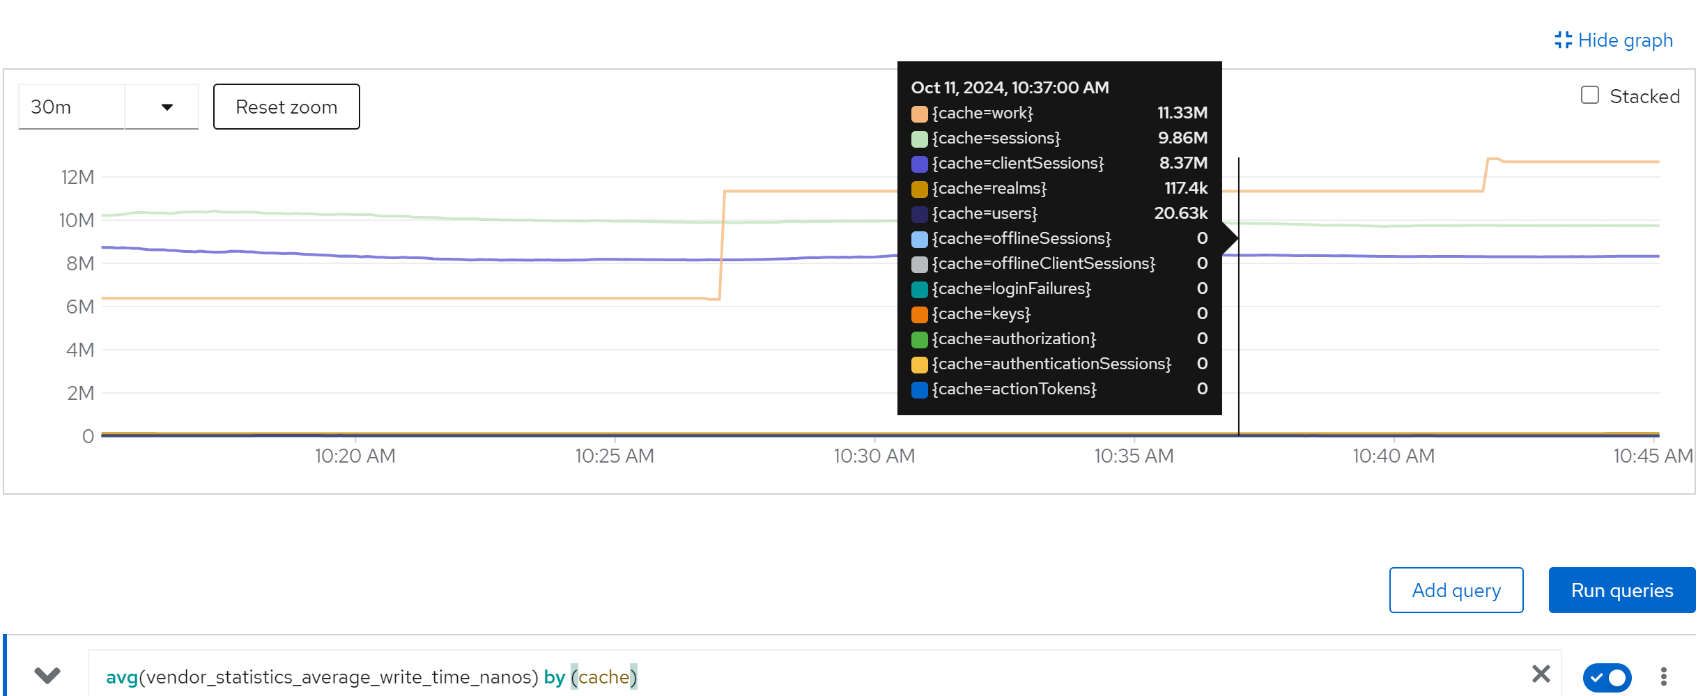Clear the query with the X icon
The width and height of the screenshot is (1705, 696).
[1541, 674]
